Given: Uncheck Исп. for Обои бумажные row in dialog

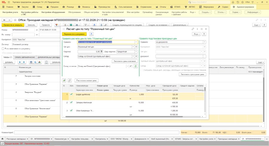Looking at the screenshot, I should pos(71,110).
